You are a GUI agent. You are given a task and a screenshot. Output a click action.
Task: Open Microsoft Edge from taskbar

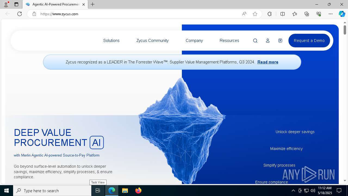click(x=112, y=191)
